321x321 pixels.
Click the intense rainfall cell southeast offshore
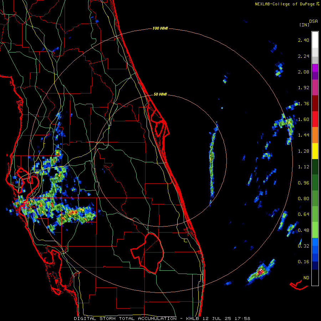(x=261, y=272)
